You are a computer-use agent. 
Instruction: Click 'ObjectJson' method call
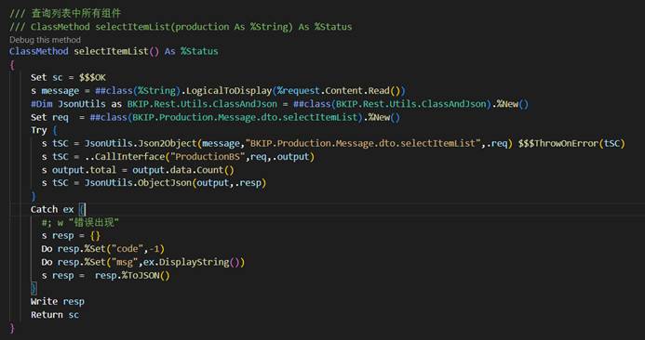tap(165, 183)
